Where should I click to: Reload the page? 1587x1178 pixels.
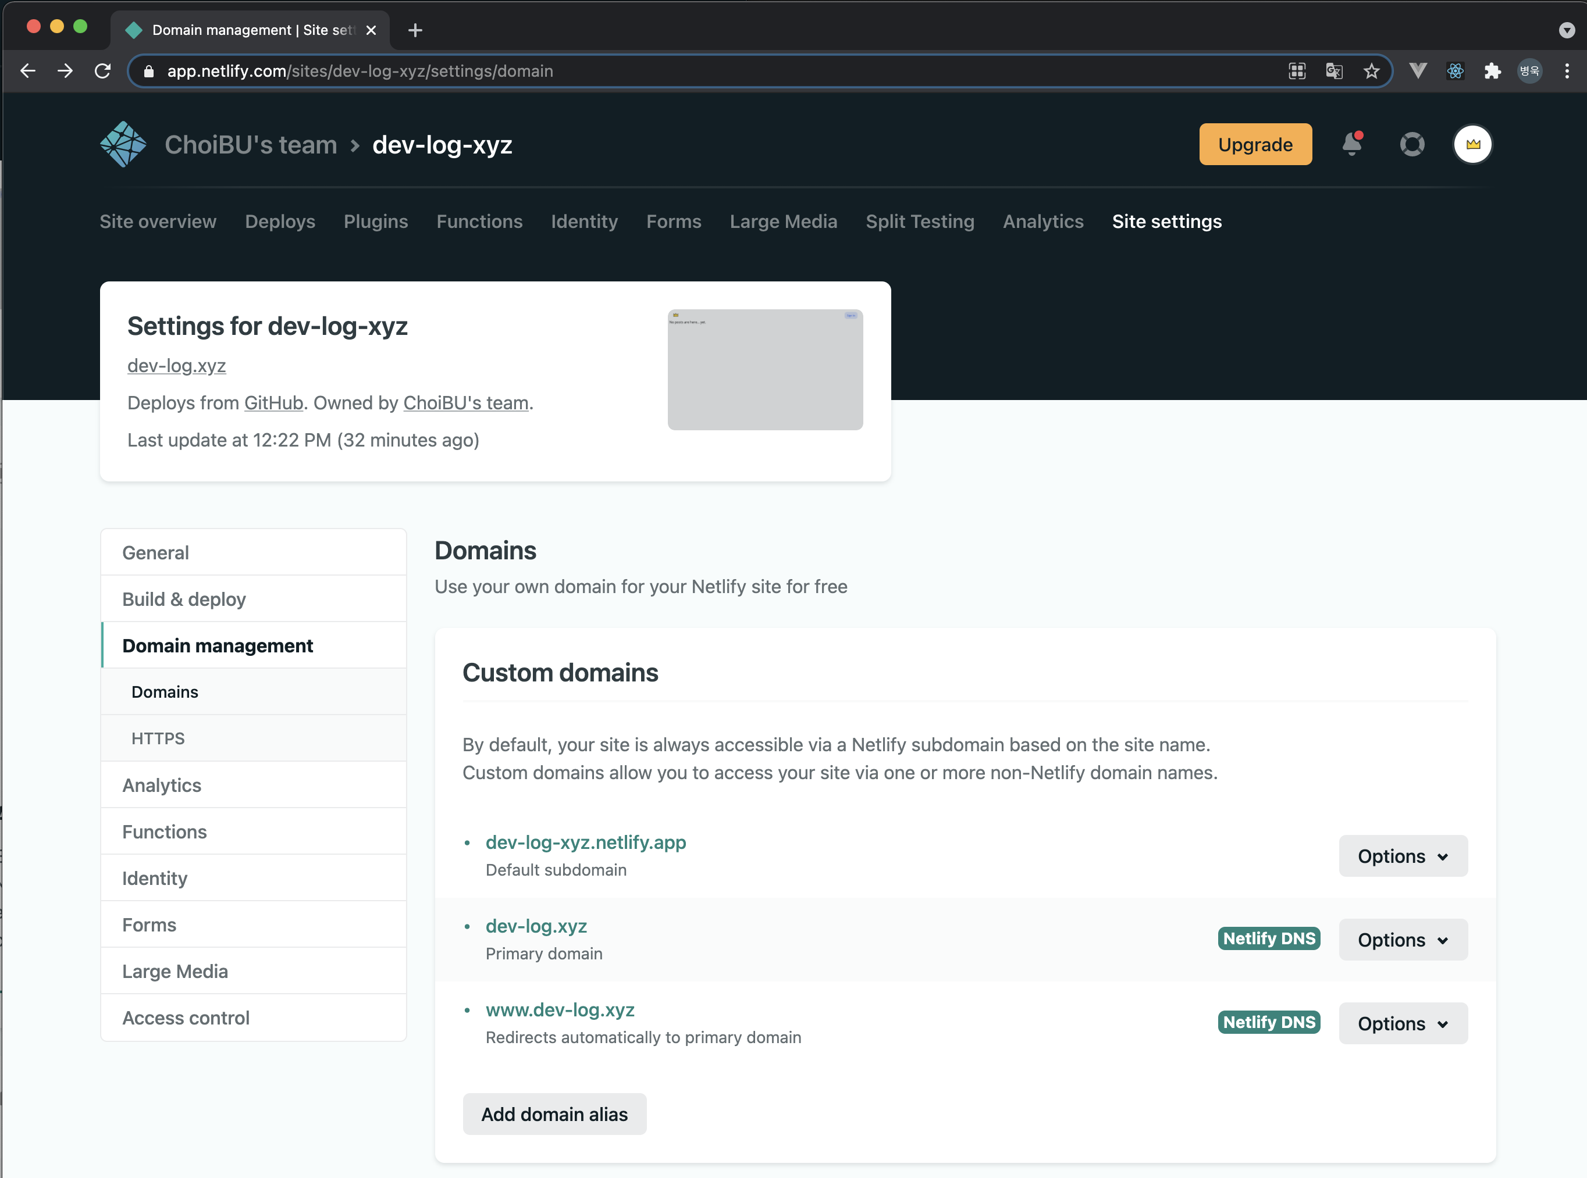pyautogui.click(x=103, y=72)
